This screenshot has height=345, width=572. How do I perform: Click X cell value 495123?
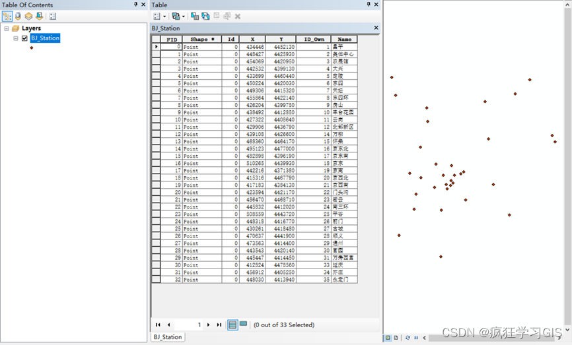pos(252,148)
